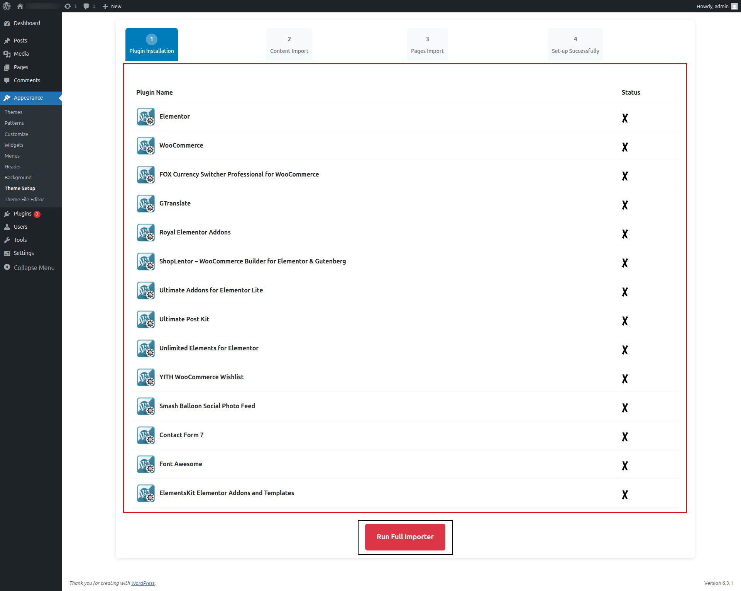Screen dimensions: 741x591
Task: Open the site home icon
Action: point(20,6)
